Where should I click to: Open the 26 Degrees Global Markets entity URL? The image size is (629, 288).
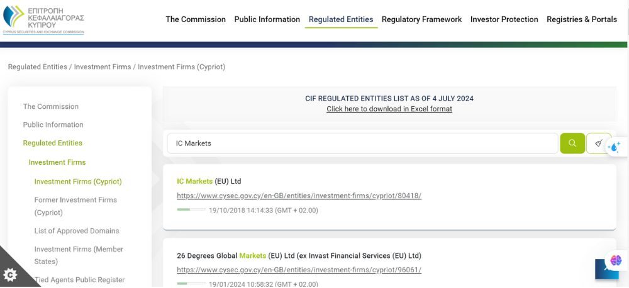299,270
